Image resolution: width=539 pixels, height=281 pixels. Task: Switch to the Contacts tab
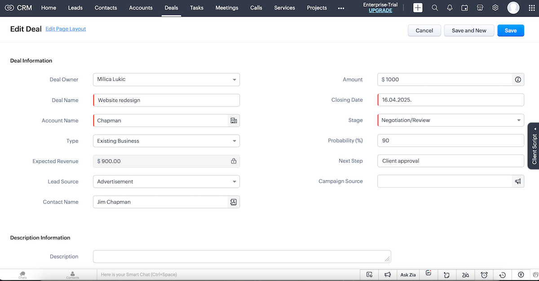106,8
